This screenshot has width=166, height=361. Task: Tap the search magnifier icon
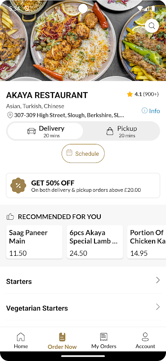tap(152, 26)
